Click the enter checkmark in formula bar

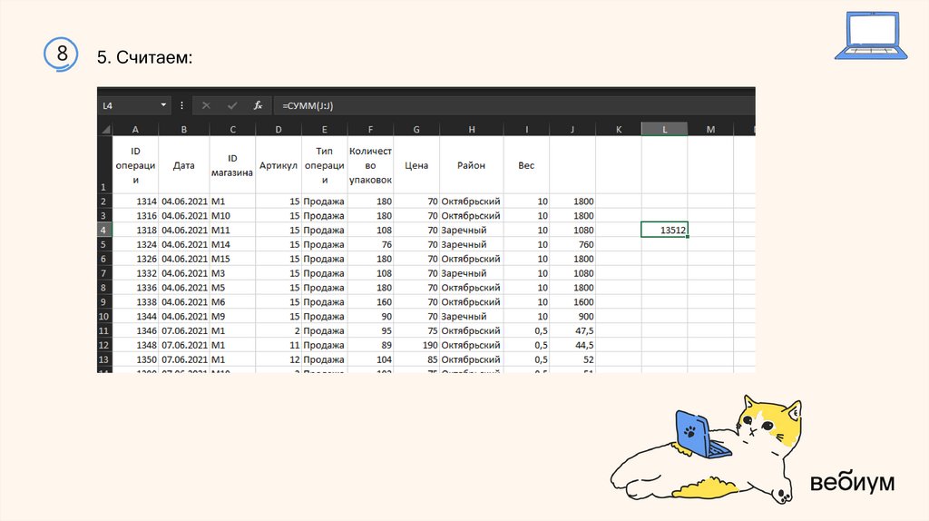[x=232, y=105]
